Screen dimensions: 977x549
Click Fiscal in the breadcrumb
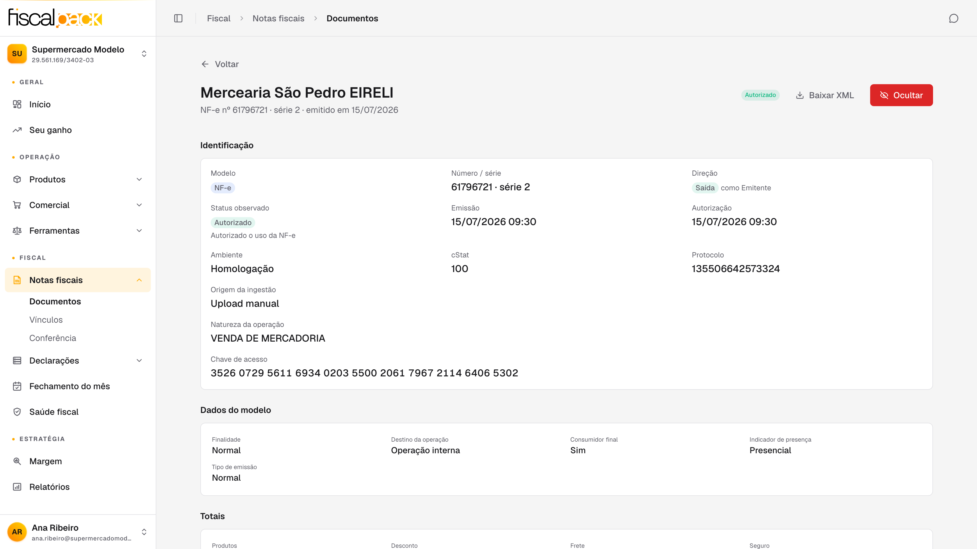pos(219,18)
